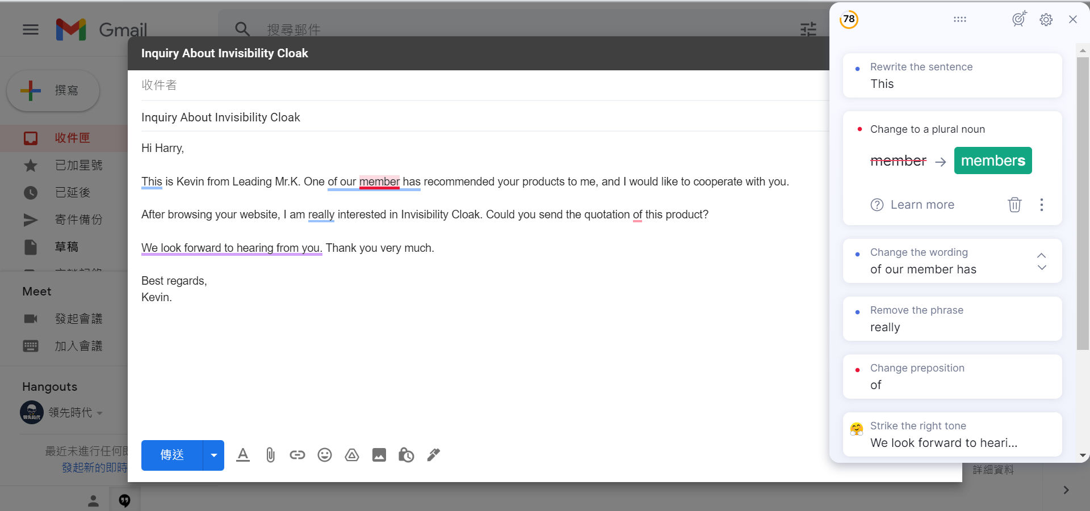Open more options for member suggestion
This screenshot has height=511, width=1090.
(x=1042, y=205)
